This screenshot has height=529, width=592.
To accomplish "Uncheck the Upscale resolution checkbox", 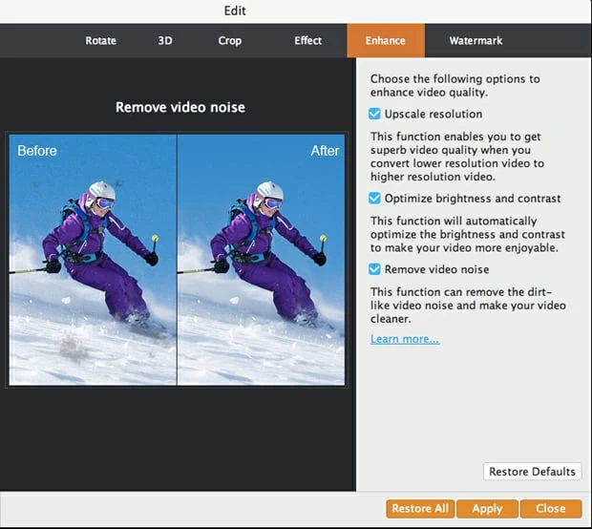I will [375, 115].
